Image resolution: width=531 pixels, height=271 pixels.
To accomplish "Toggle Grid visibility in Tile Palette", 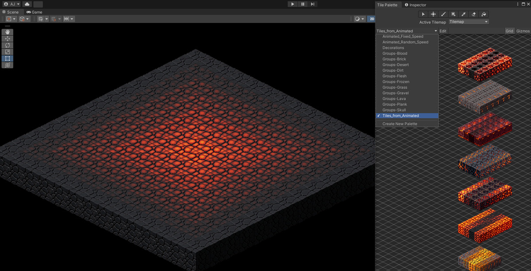I will click(x=509, y=30).
